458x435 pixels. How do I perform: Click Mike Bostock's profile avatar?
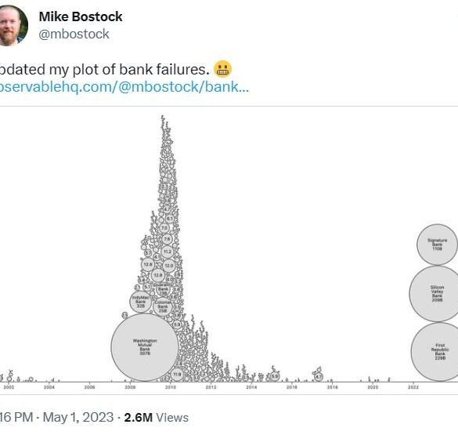pos(12,26)
